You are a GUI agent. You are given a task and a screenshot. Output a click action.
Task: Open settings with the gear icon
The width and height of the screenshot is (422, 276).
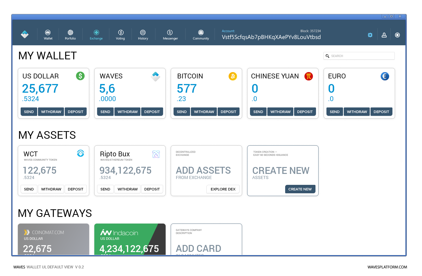(x=370, y=35)
